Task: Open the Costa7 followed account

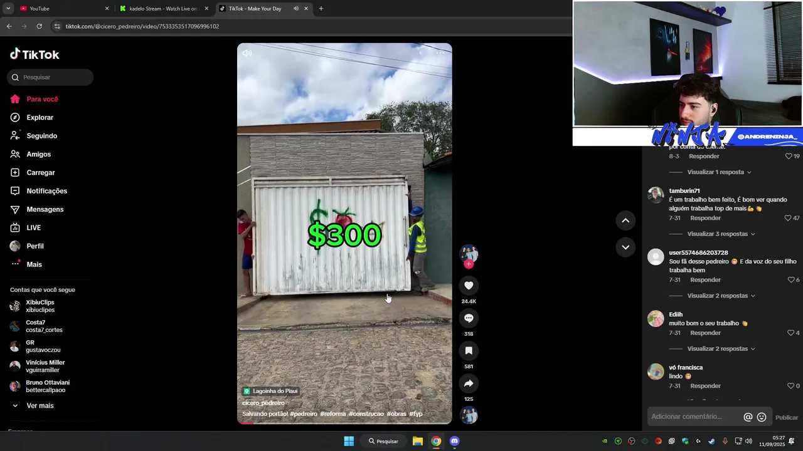Action: tap(36, 326)
